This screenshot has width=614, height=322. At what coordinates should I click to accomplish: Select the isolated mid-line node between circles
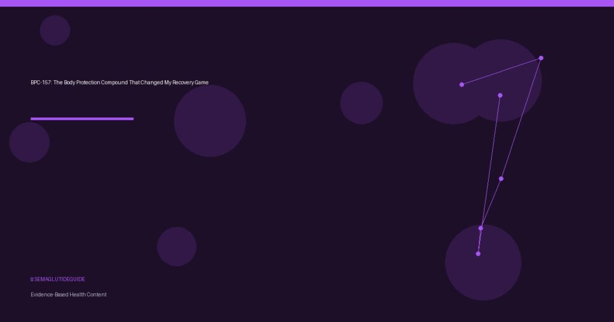click(501, 178)
